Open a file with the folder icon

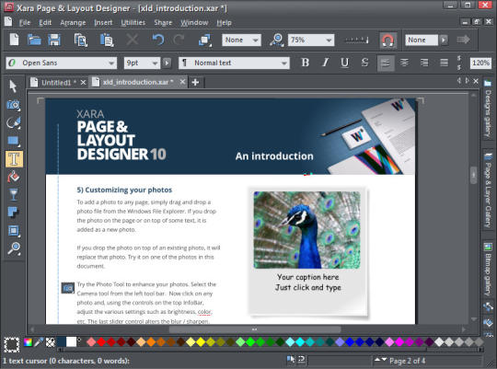click(34, 40)
